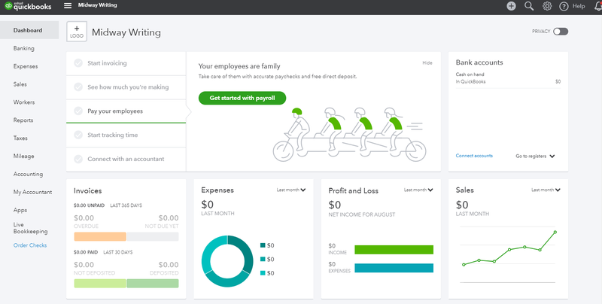Screen dimensions: 602x304
Task: Click the blue Expenses bar
Action: click(x=394, y=268)
